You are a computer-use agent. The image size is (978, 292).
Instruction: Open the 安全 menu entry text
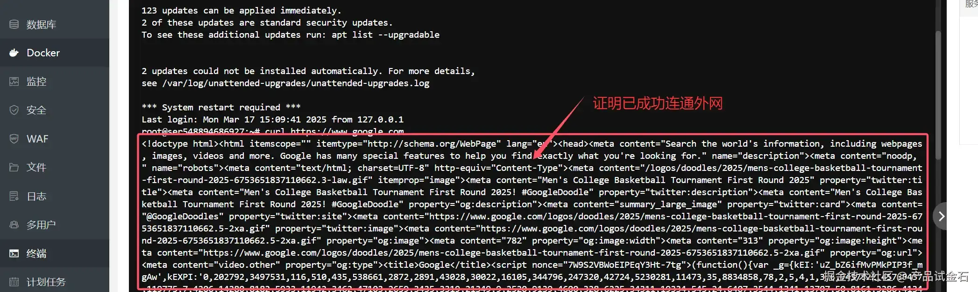tap(36, 110)
